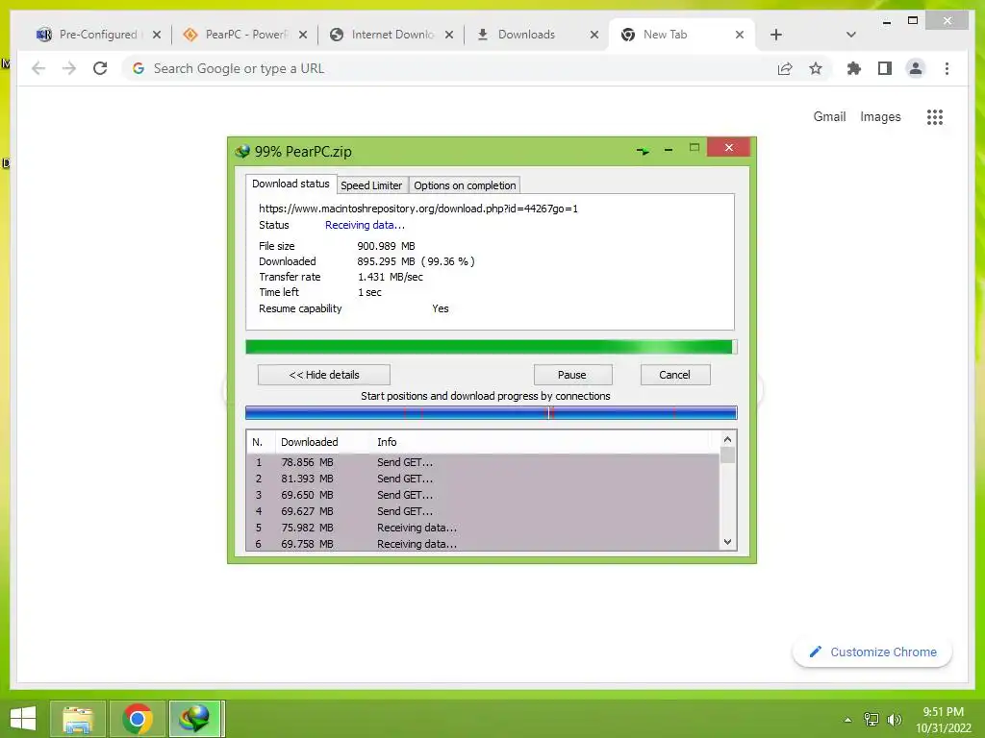
Task: Click Customize Chrome button
Action: pyautogui.click(x=872, y=652)
